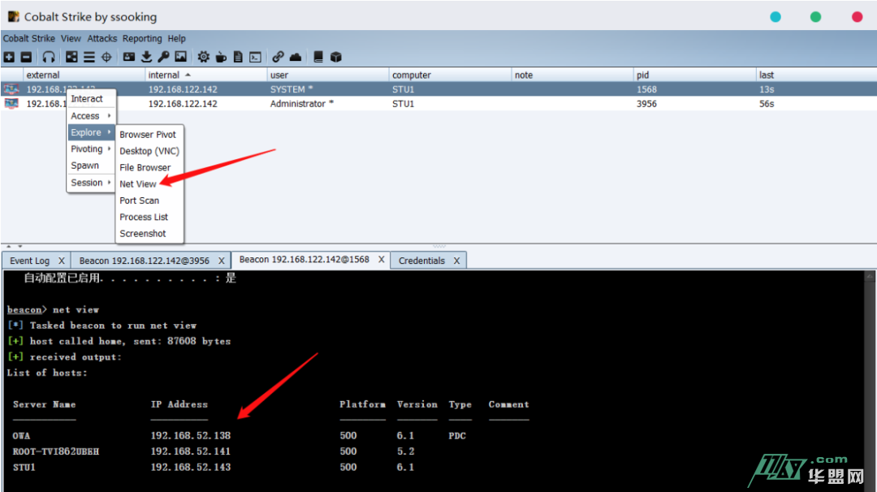Click Interact in the context menu
The width and height of the screenshot is (877, 492).
87,99
